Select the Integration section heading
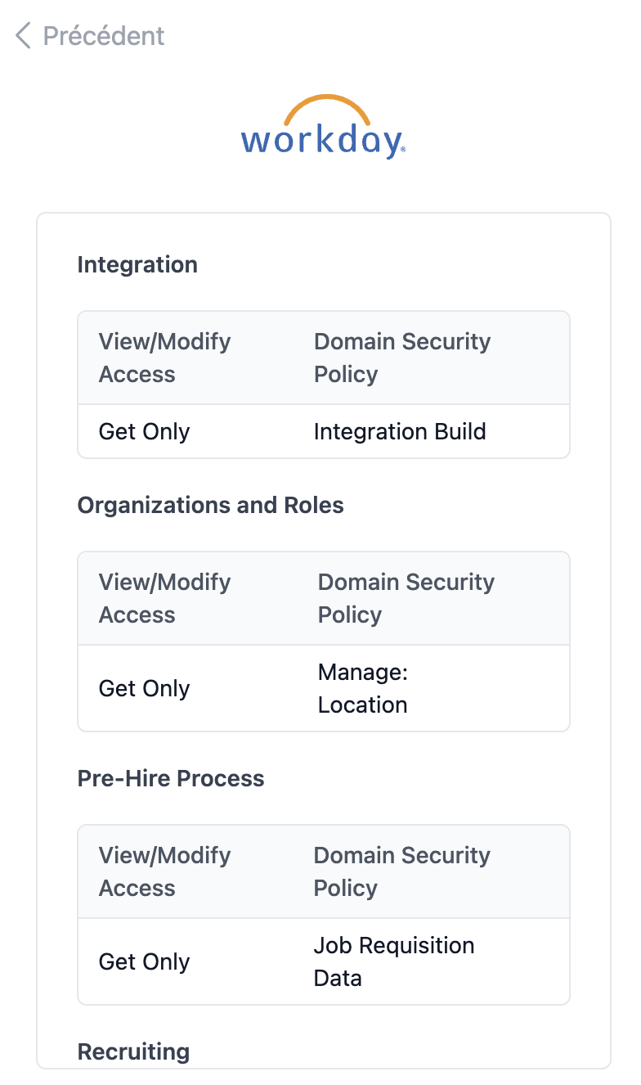This screenshot has width=641, height=1085. 137,265
